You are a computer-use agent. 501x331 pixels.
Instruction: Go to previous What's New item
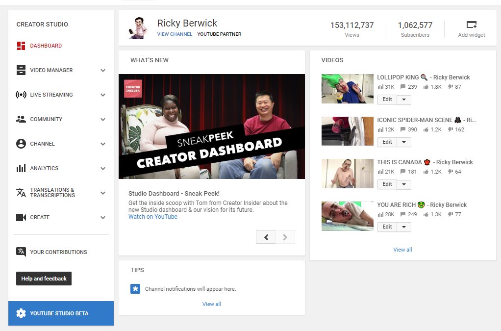click(x=266, y=237)
